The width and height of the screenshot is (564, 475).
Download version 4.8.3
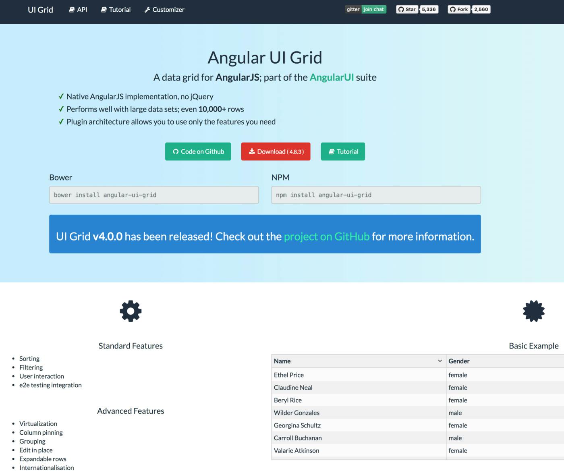(x=276, y=151)
